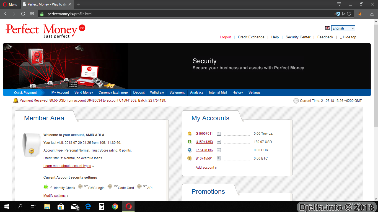
Task: Open the Send Money menu item
Action: 84,92
